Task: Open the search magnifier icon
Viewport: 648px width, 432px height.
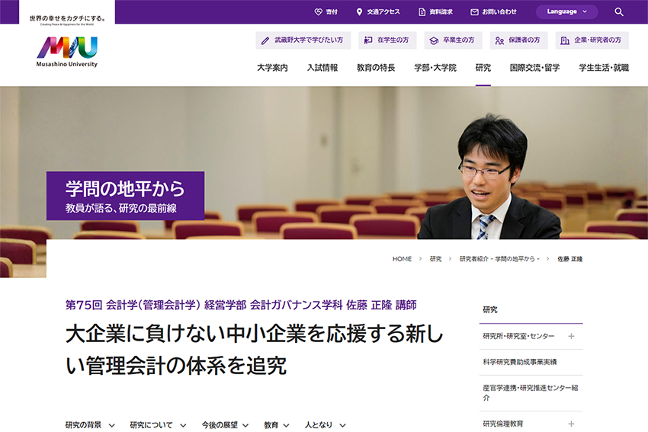Action: coord(619,12)
